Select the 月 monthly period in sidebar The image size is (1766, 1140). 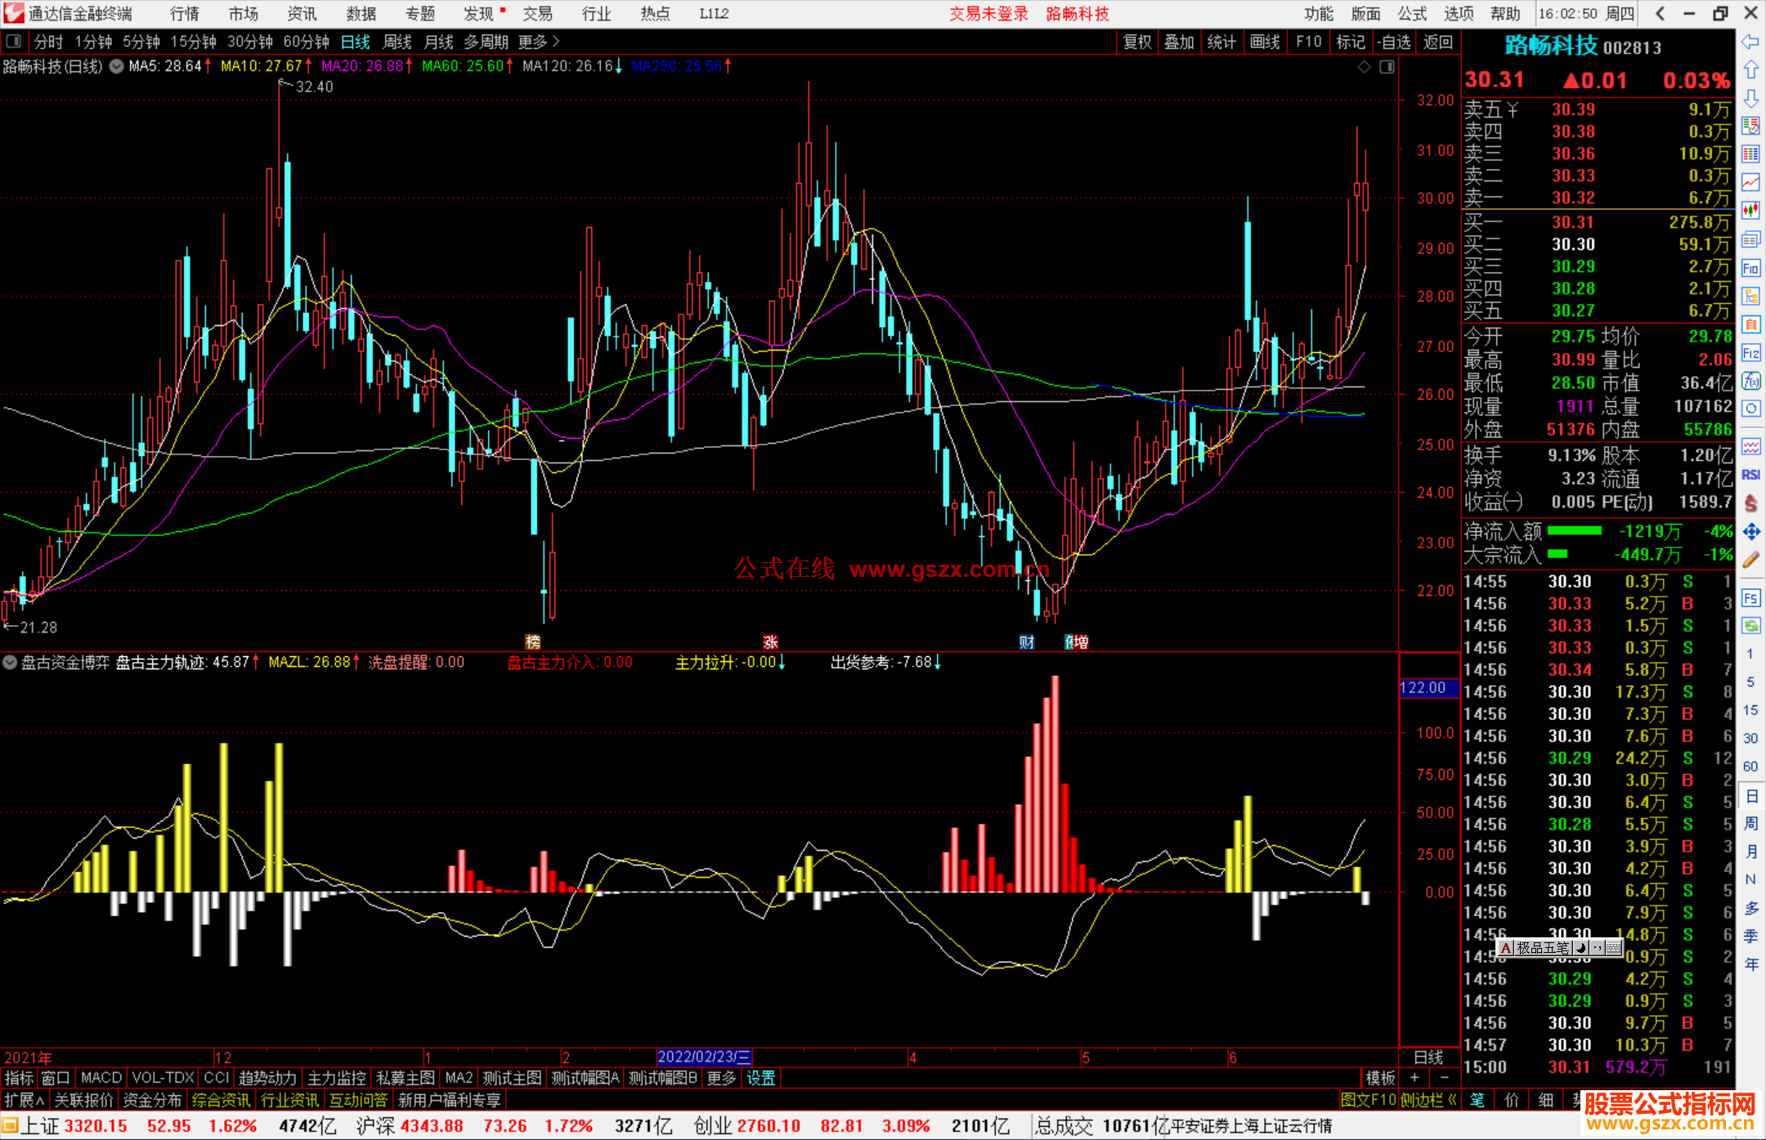click(1751, 852)
